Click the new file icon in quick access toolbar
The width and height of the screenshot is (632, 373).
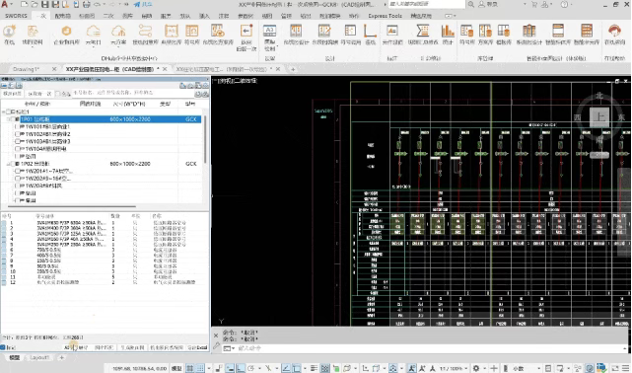[x=25, y=4]
